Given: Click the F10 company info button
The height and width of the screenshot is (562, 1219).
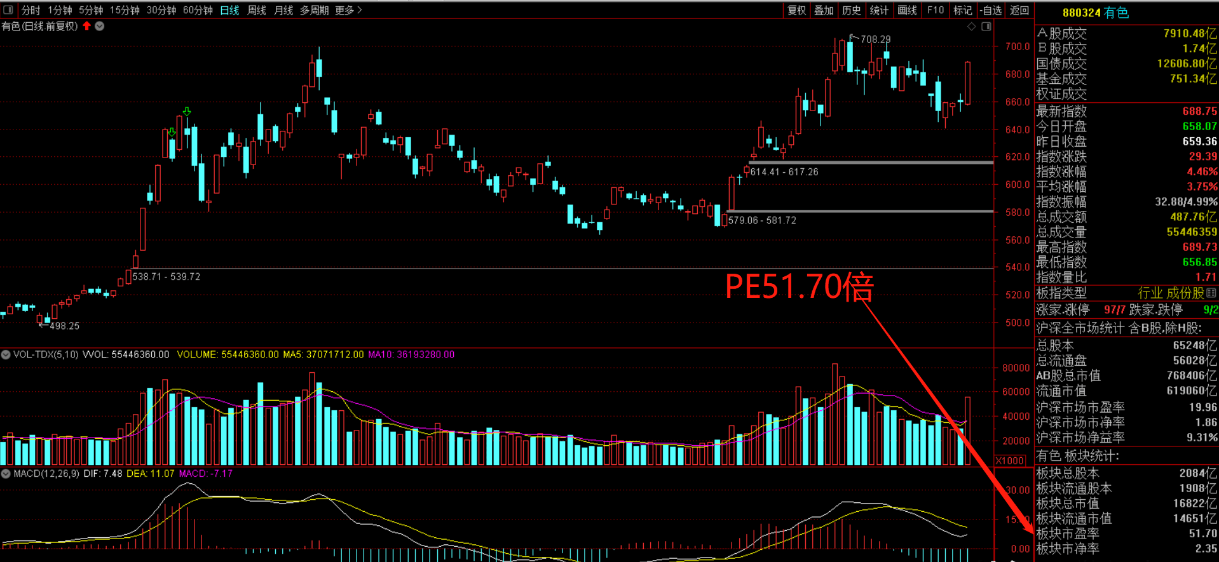Looking at the screenshot, I should tap(935, 10).
